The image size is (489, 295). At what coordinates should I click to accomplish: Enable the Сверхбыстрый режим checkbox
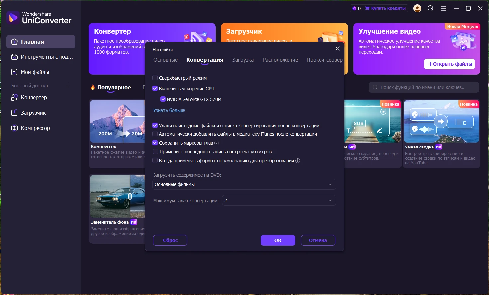pyautogui.click(x=155, y=78)
